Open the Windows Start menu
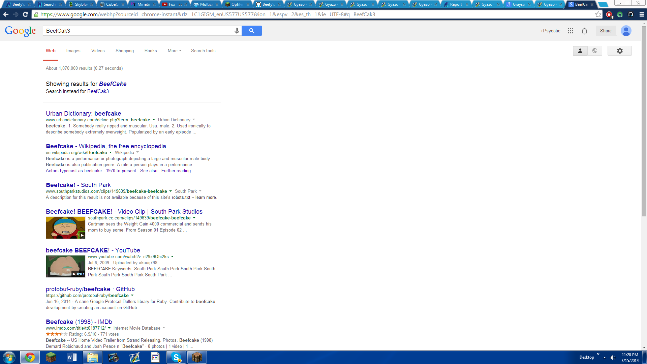The image size is (647, 364). tap(9, 357)
